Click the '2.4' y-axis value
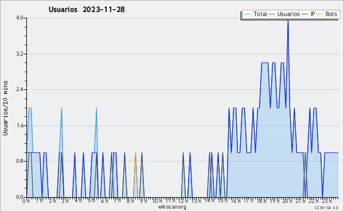Viewport: 344px width, 212px height. point(19,89)
